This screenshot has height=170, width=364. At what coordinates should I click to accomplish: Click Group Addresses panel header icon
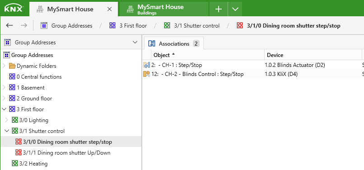[x=7, y=42]
